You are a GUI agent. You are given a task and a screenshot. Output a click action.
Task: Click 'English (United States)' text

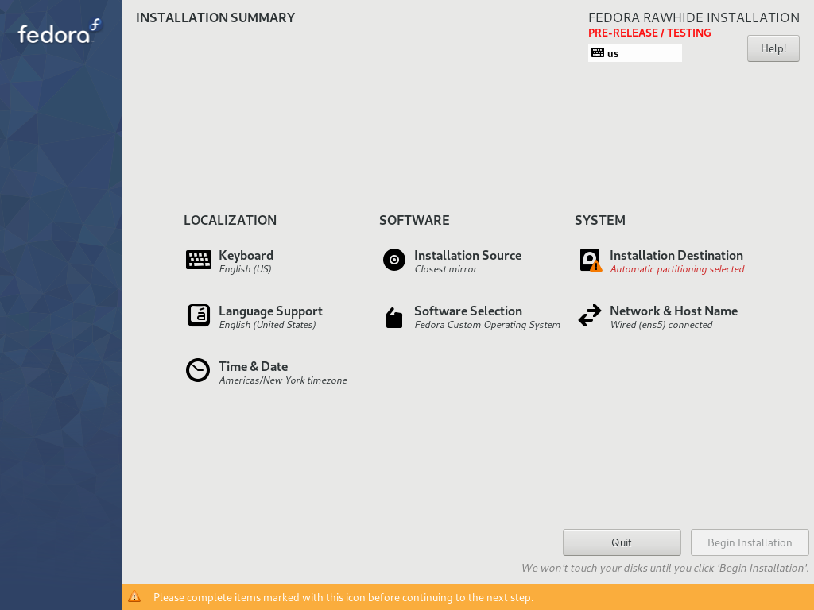coord(267,325)
